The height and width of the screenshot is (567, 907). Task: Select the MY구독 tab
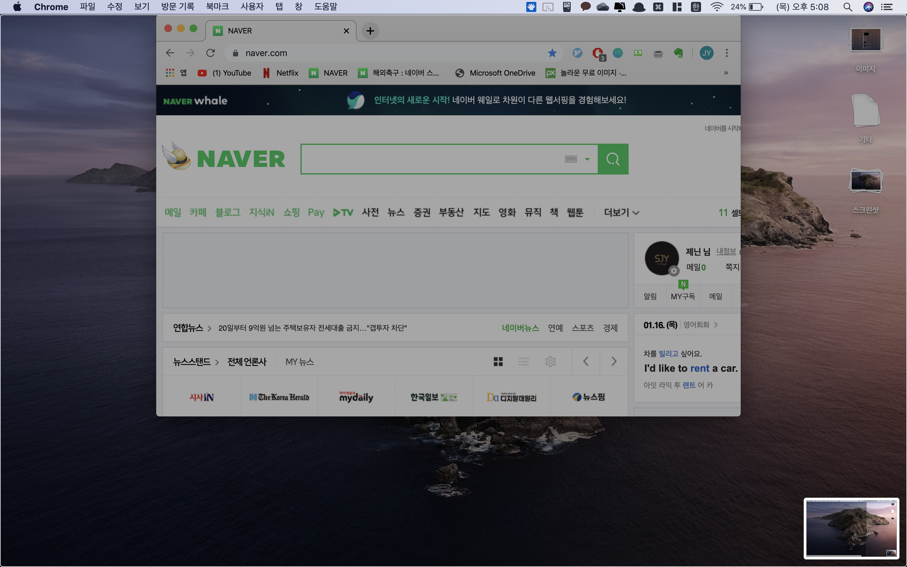click(x=683, y=296)
